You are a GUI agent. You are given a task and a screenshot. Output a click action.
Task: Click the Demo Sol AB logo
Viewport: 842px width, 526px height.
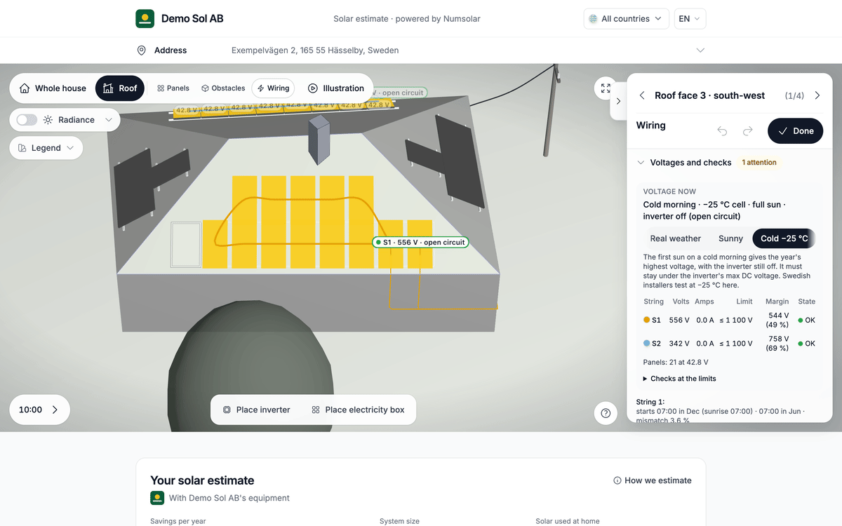tap(145, 19)
